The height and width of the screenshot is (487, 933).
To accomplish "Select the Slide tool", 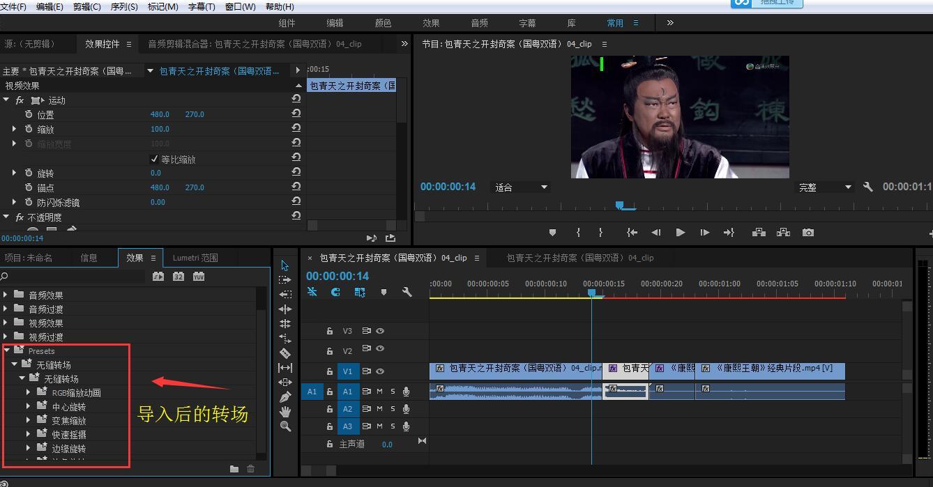I will pos(285,382).
